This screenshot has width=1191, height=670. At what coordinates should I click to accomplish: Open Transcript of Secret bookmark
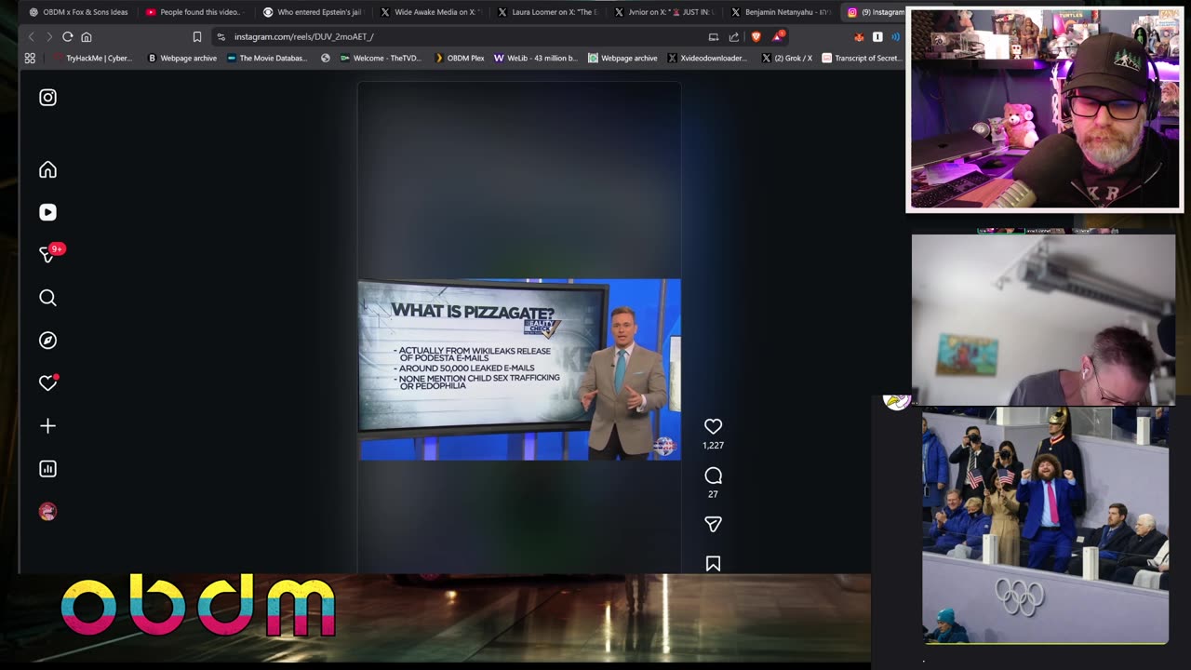[862, 58]
